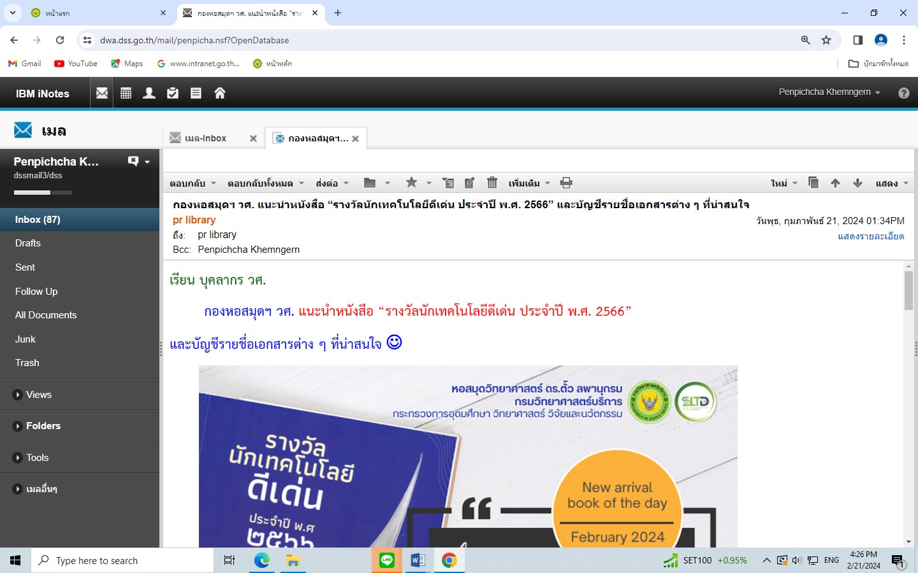The width and height of the screenshot is (918, 573).
Task: Expand the Folders section in sidebar
Action: [18, 426]
